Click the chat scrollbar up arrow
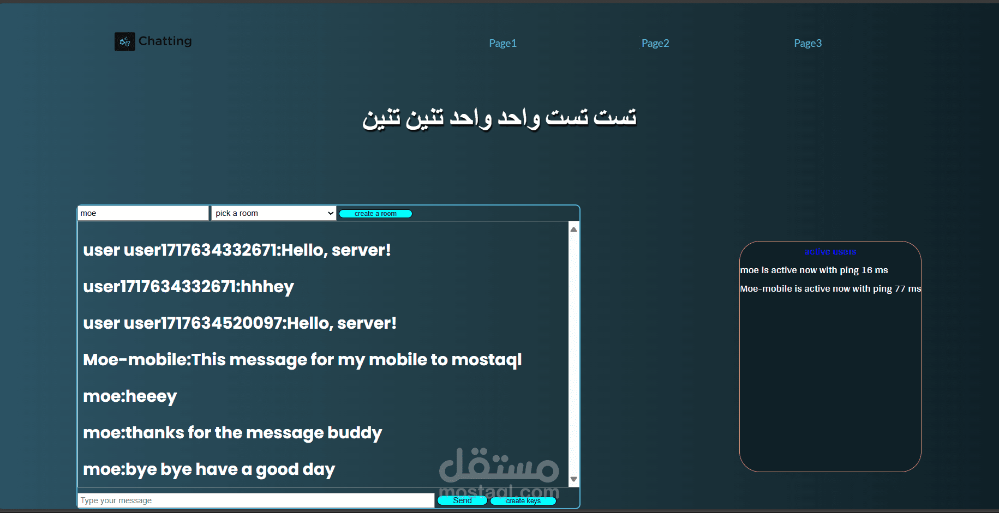Viewport: 999px width, 513px height. (573, 230)
